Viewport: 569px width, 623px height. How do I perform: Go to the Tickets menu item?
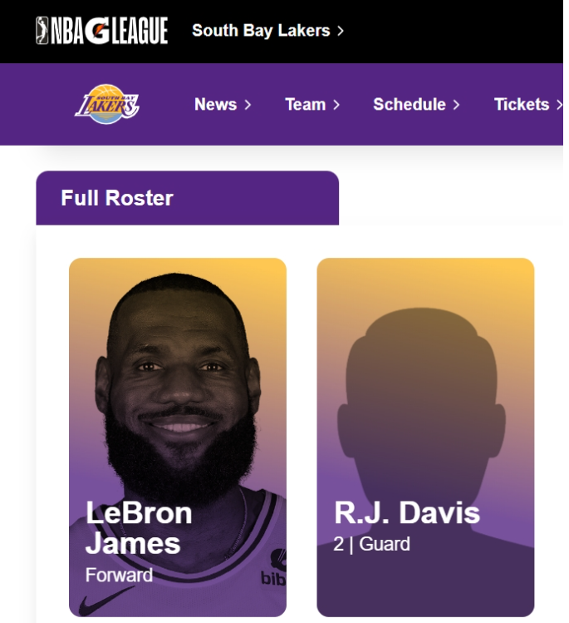[522, 105]
